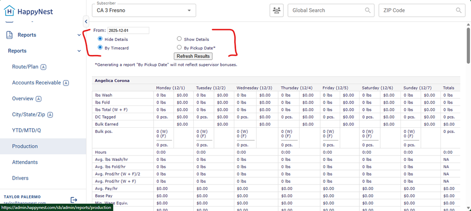Click the HappyNest house logo icon
471x211 pixels.
9,11
